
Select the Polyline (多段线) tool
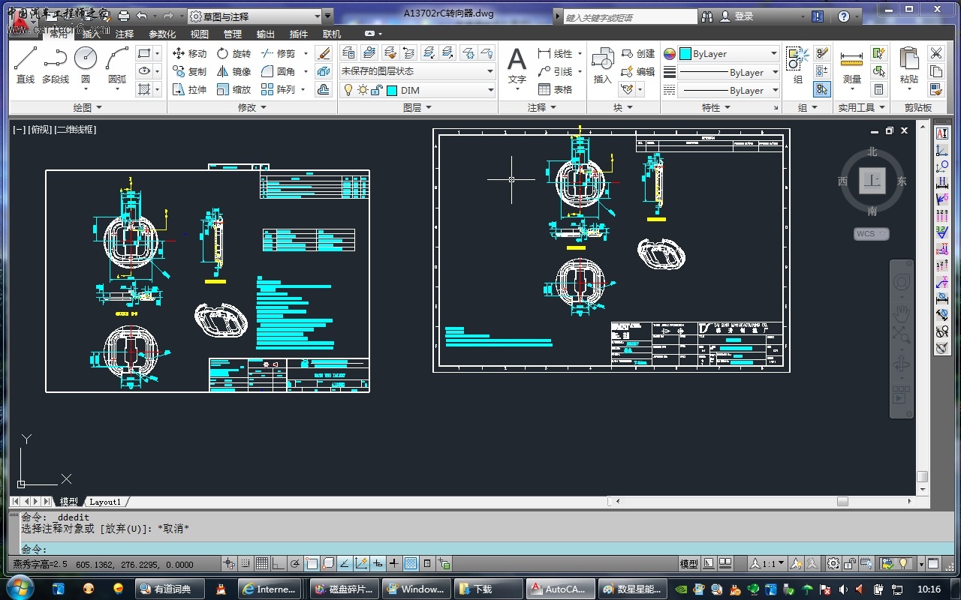pyautogui.click(x=55, y=65)
